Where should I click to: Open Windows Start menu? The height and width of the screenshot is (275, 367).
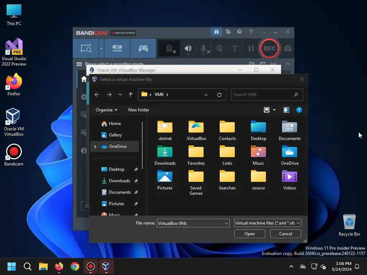pos(11,266)
